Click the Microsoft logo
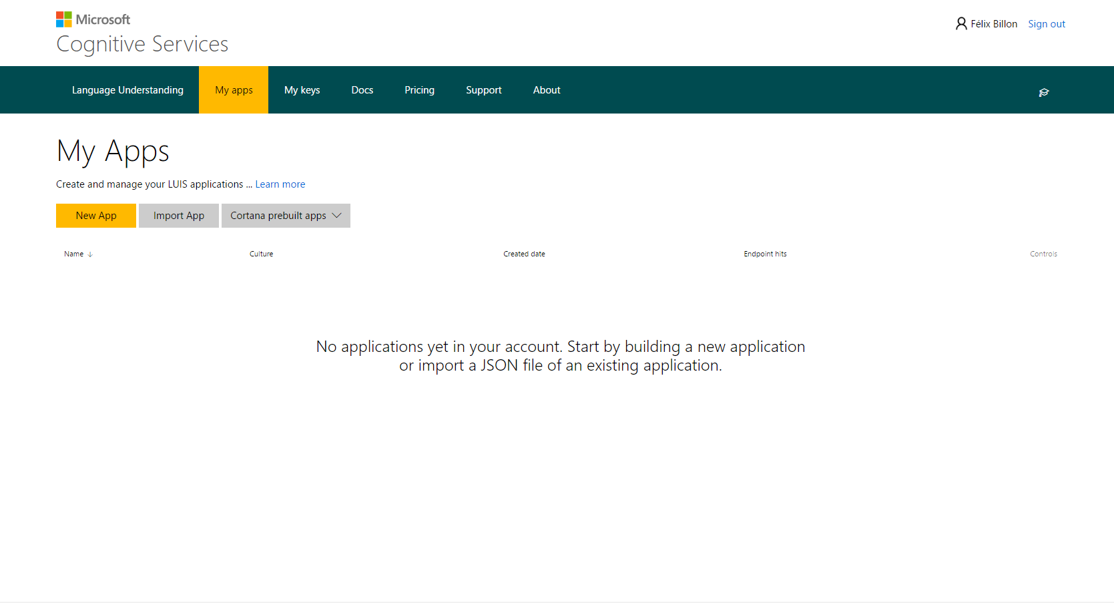1114x603 pixels. pos(93,19)
